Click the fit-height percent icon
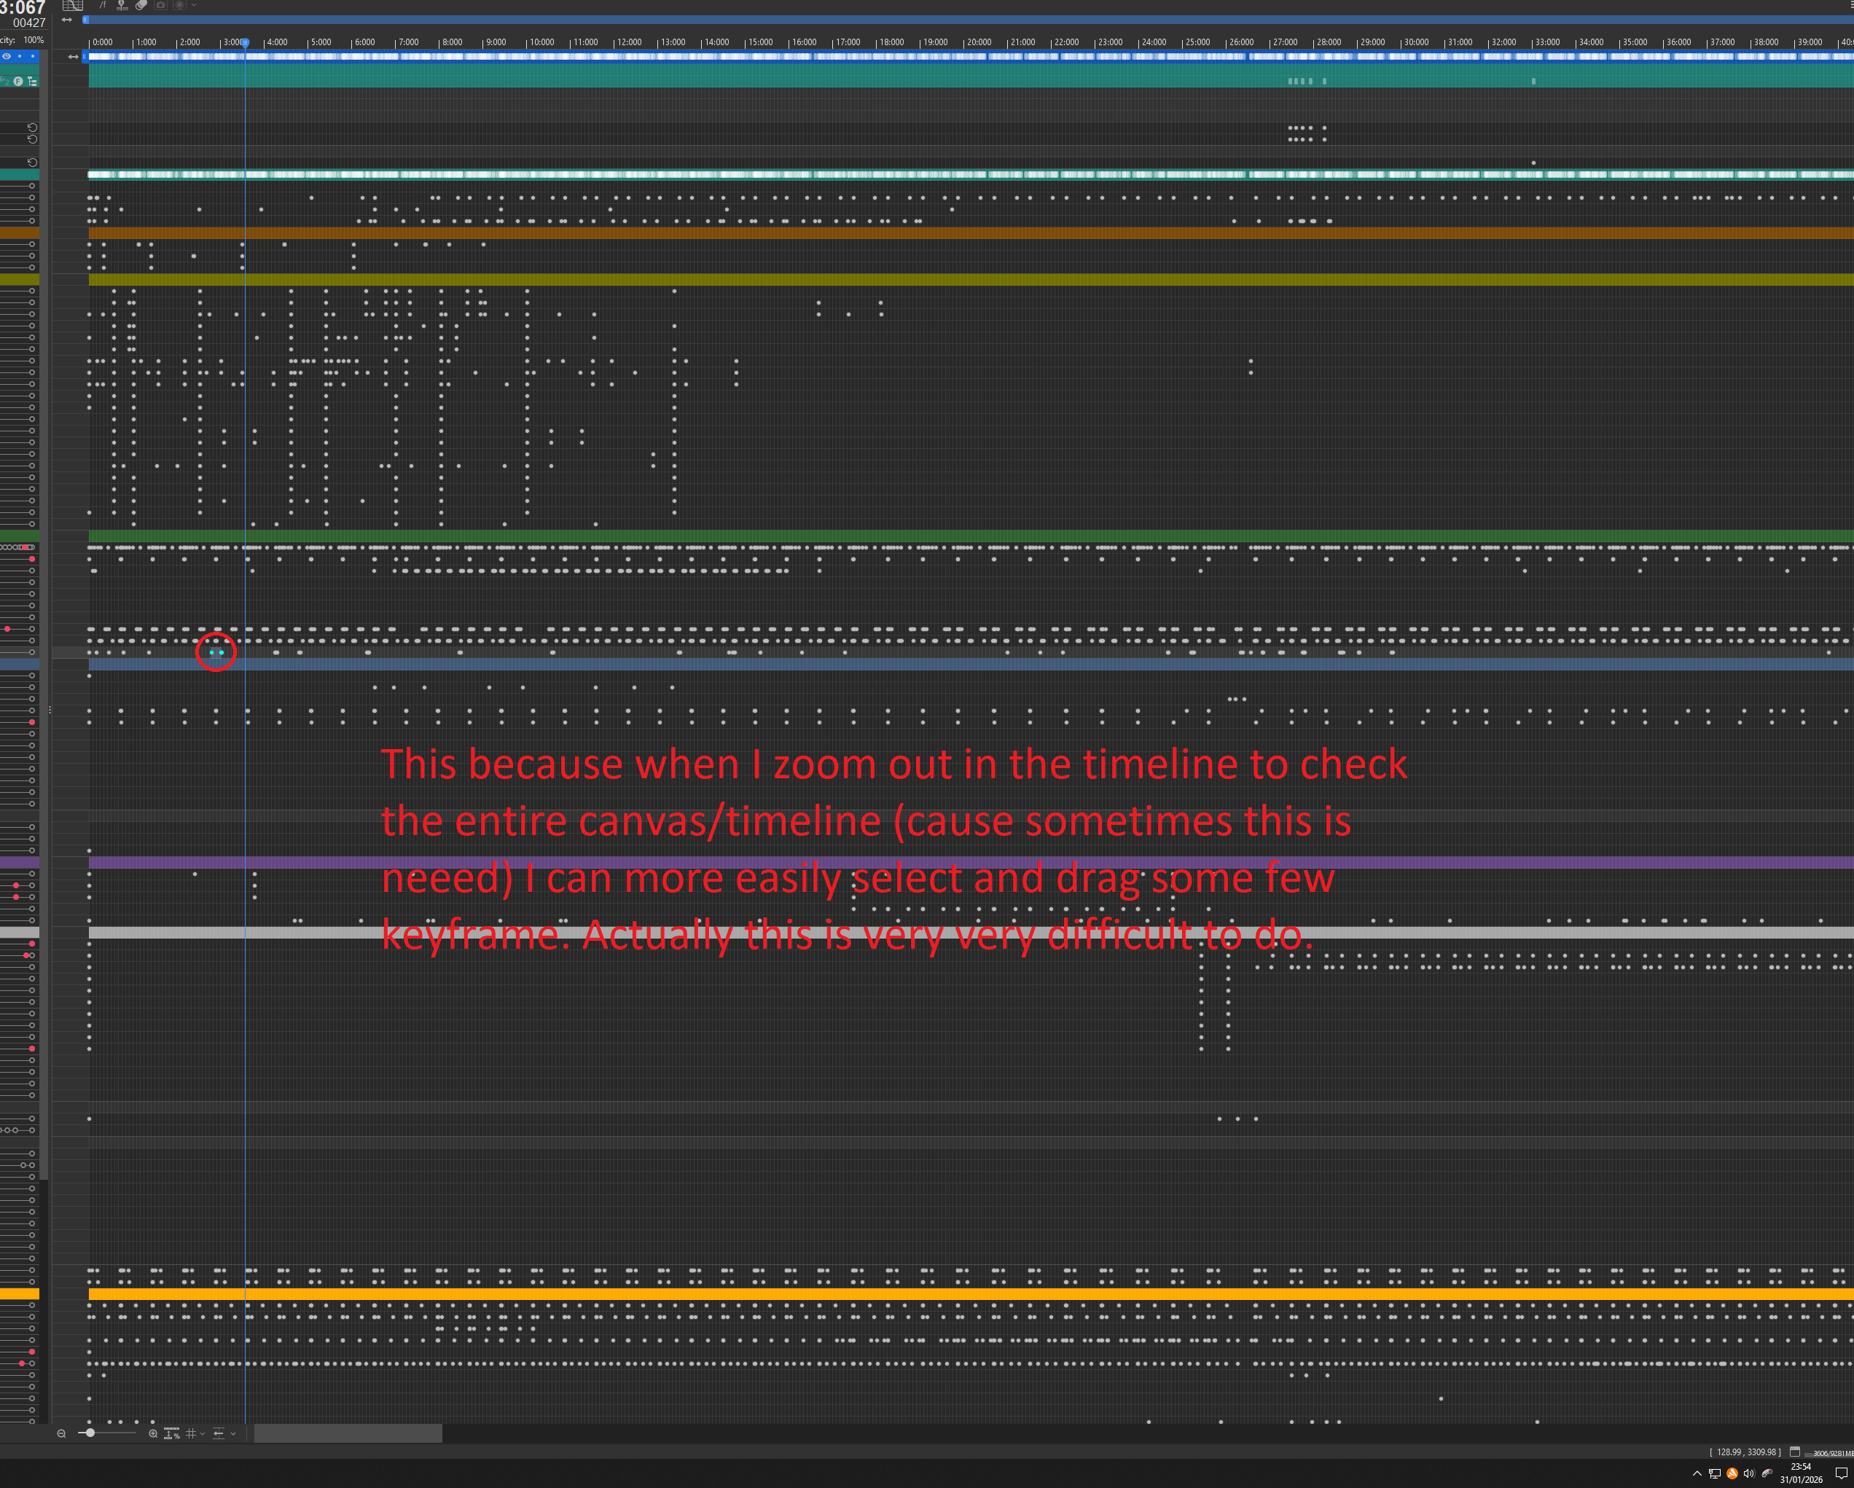The height and width of the screenshot is (1488, 1854). point(172,1433)
